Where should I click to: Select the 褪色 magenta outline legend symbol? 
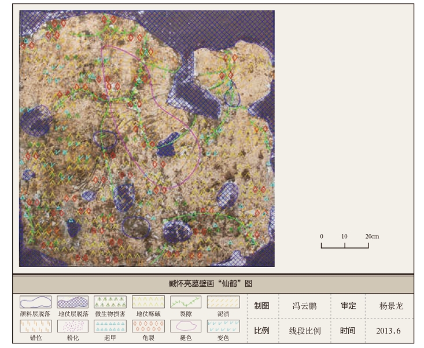point(186,326)
